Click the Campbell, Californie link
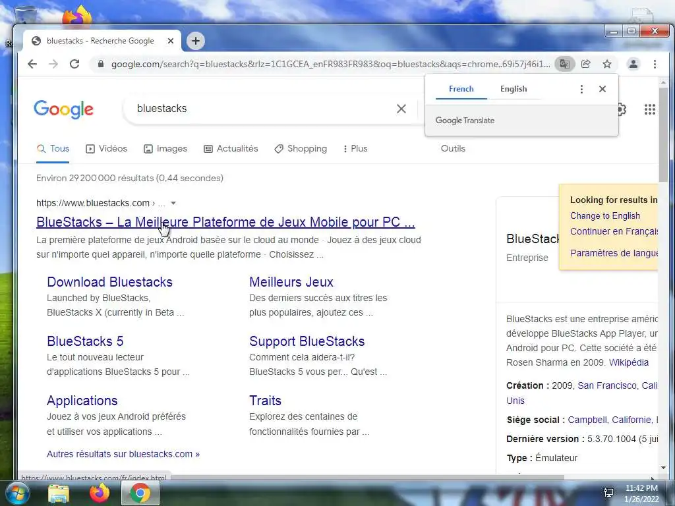Viewport: 675px width, 506px height. tap(610, 420)
